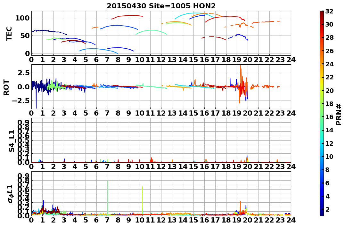Click the plot title '20150430 Site=1005 HON2'
345x227 pixels.
(x=161, y=6)
